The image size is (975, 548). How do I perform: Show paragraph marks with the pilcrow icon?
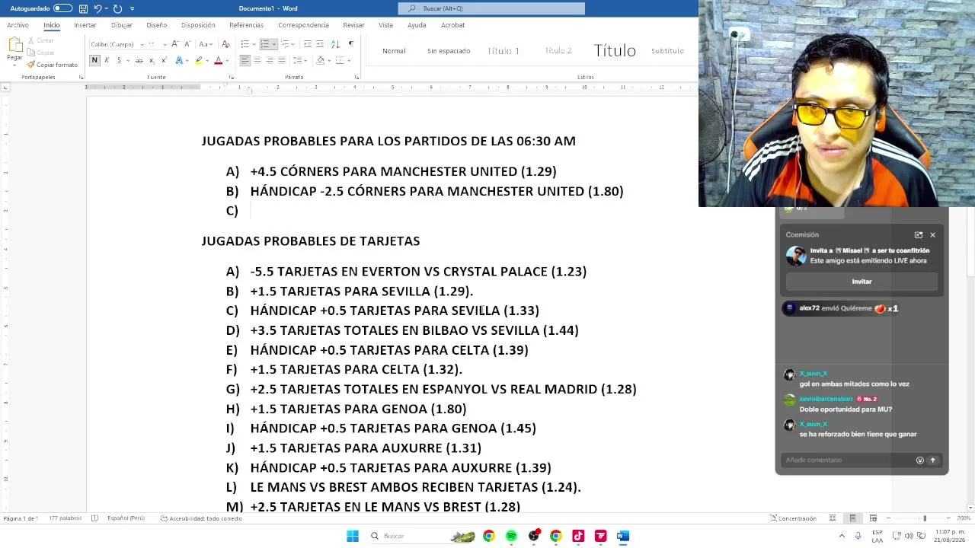pyautogui.click(x=350, y=44)
